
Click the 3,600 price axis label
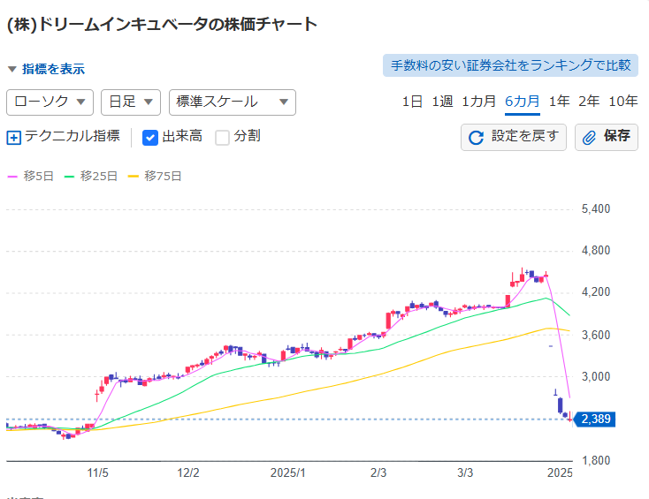coord(596,335)
